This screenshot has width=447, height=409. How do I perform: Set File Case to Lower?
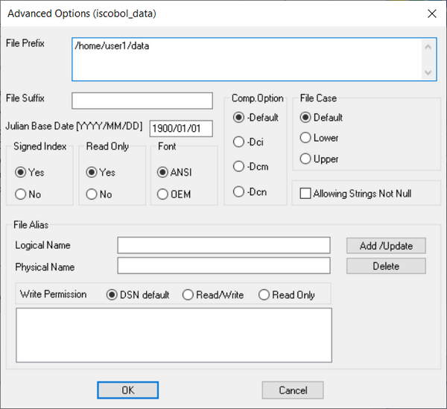click(x=319, y=138)
